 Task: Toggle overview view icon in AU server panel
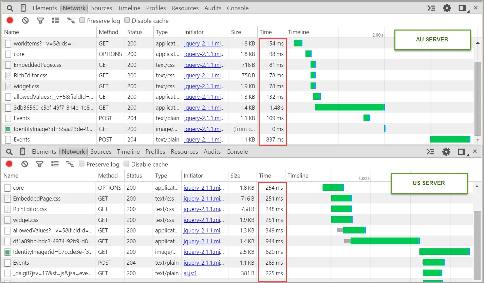(71, 21)
